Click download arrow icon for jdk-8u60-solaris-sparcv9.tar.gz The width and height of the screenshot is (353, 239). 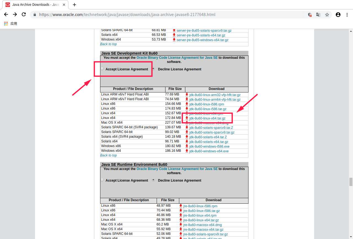click(187, 132)
